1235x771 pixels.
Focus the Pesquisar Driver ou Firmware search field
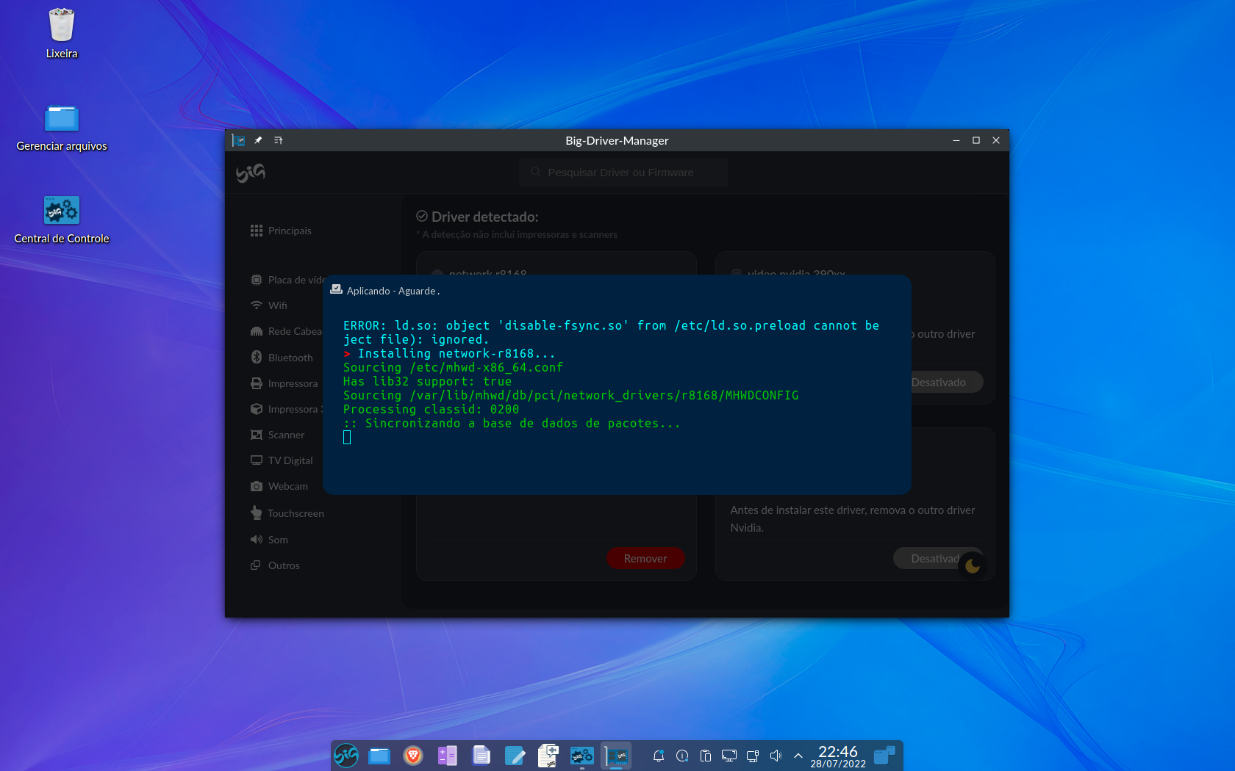pos(623,173)
